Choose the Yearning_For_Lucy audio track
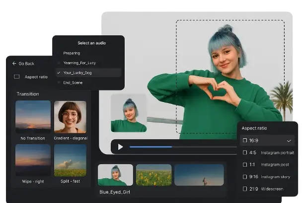Image resolution: width=304 pixels, height=203 pixels. pos(80,63)
